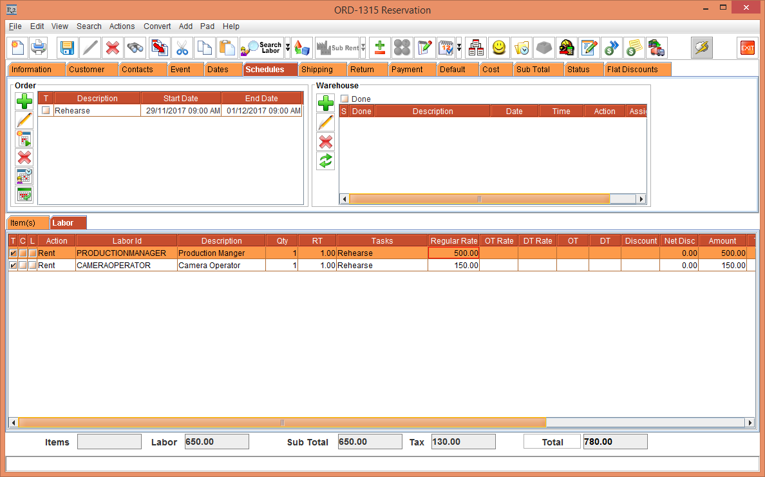Delete a schedule using the Warehouse panel red X

click(x=325, y=142)
